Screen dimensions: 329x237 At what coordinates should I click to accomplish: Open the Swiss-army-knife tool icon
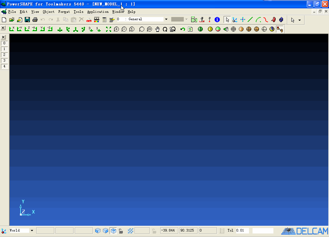[x=89, y=20]
